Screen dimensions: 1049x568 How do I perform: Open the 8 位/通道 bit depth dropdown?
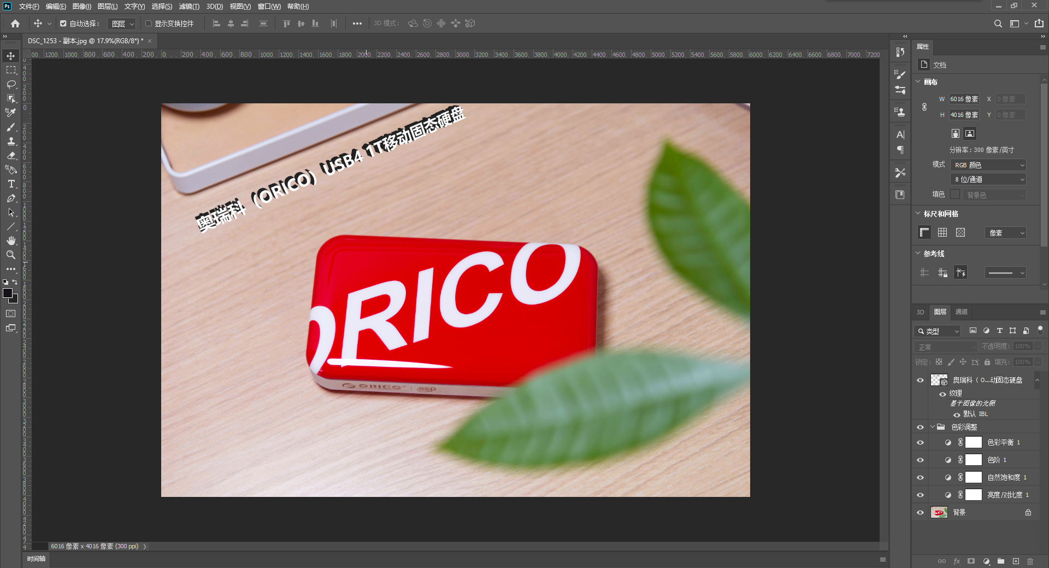coord(989,179)
